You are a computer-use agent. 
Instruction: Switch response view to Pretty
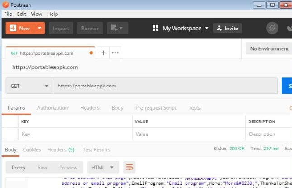[19, 168]
